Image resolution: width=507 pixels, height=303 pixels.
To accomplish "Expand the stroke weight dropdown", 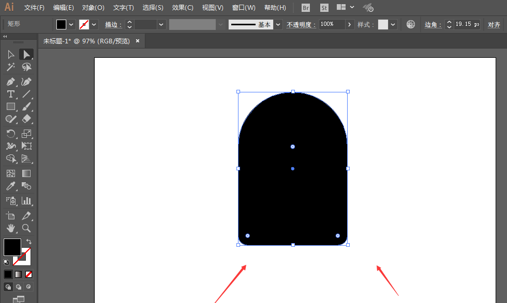I will click(x=161, y=25).
